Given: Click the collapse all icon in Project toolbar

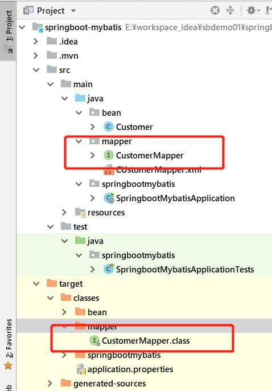Looking at the screenshot, I should coord(230,10).
